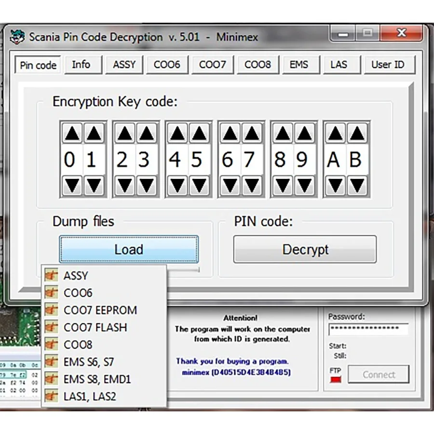Increase the key digit showing 3
The image size is (434, 434).
(x=147, y=133)
